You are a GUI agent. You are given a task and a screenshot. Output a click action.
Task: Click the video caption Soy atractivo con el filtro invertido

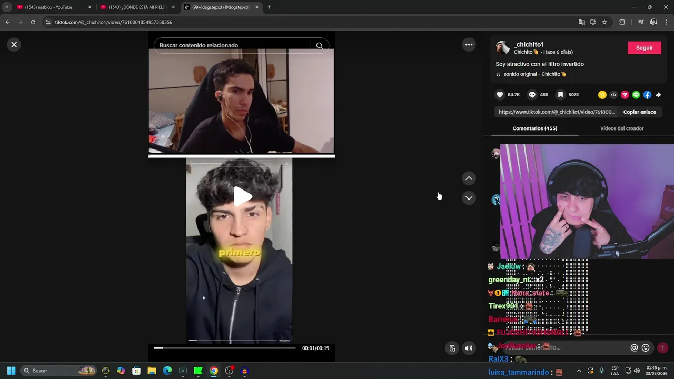(x=539, y=64)
